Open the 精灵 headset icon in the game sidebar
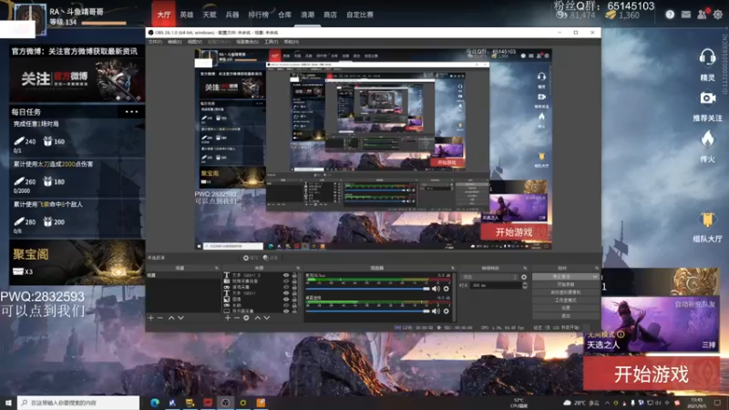Viewport: 729px width, 410px height. tap(707, 57)
